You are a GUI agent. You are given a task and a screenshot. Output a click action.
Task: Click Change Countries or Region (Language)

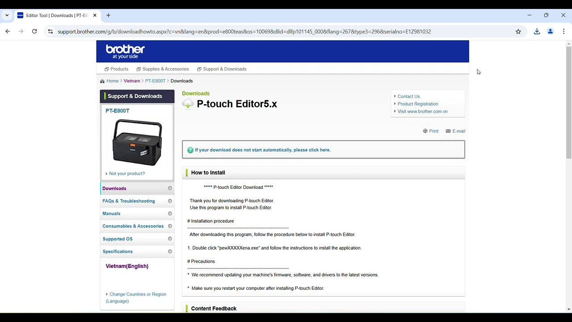(136, 297)
